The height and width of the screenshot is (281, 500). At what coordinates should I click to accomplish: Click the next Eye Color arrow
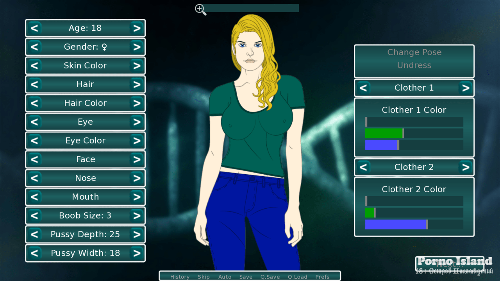(136, 141)
